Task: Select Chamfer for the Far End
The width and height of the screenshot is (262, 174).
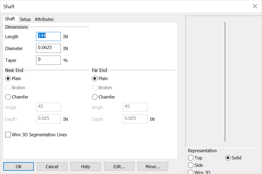Action: (x=94, y=97)
